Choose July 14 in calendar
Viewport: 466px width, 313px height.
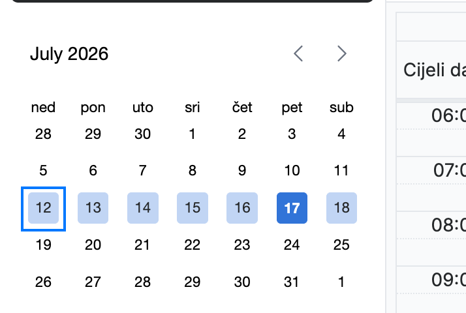click(x=143, y=208)
